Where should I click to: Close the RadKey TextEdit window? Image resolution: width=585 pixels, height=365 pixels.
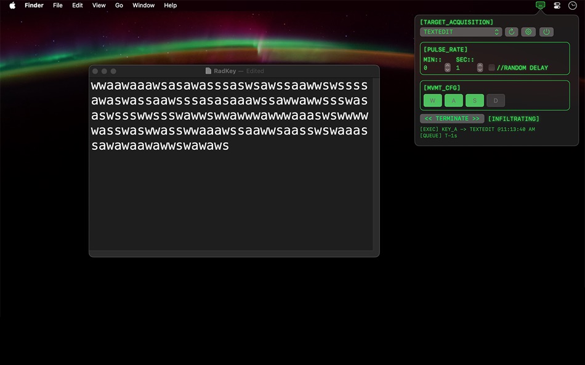pos(95,71)
